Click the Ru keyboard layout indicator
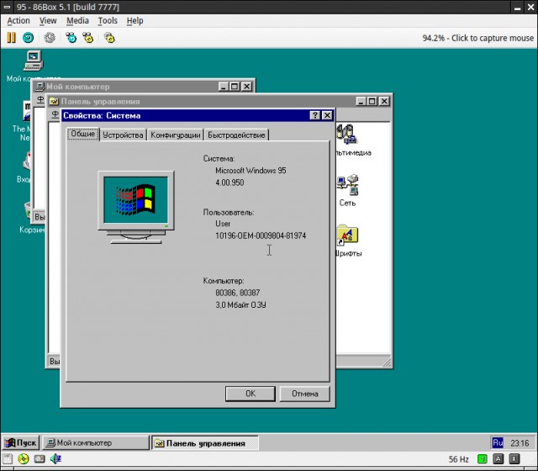This screenshot has width=538, height=471. click(498, 443)
